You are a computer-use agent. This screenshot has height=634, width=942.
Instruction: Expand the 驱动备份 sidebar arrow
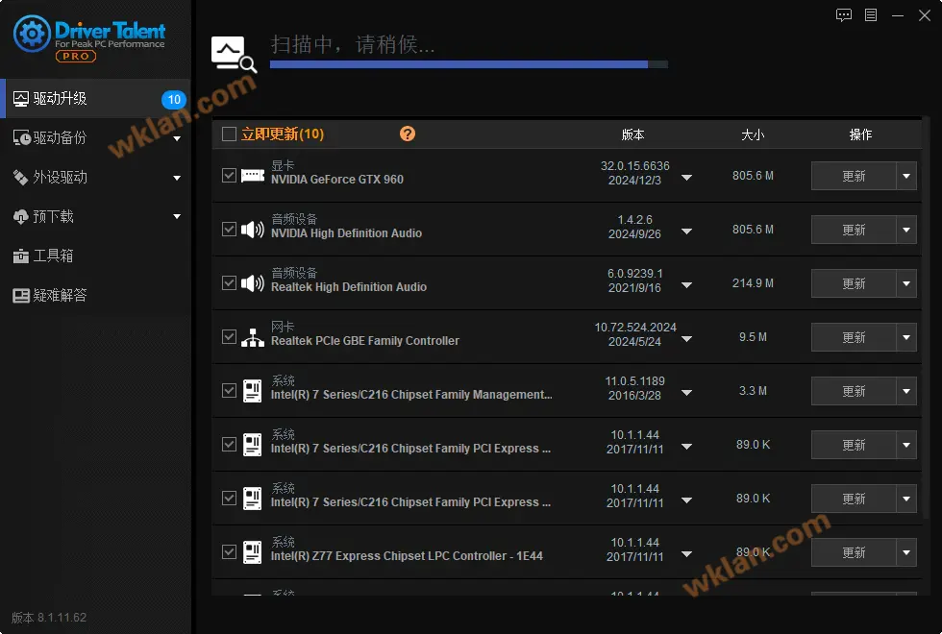[177, 138]
